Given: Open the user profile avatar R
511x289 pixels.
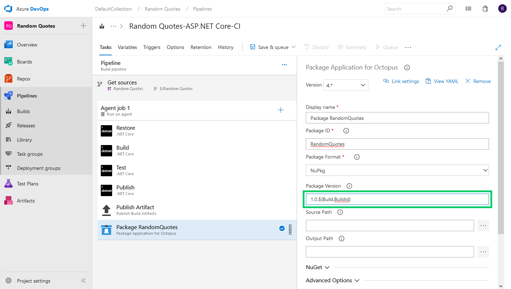Looking at the screenshot, I should [x=502, y=9].
